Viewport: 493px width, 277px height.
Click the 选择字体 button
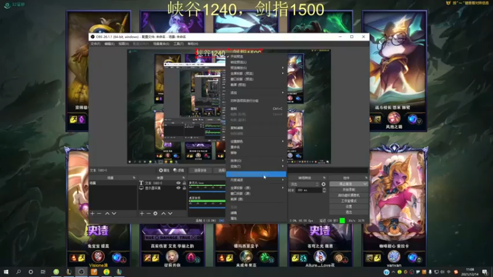[x=200, y=171]
